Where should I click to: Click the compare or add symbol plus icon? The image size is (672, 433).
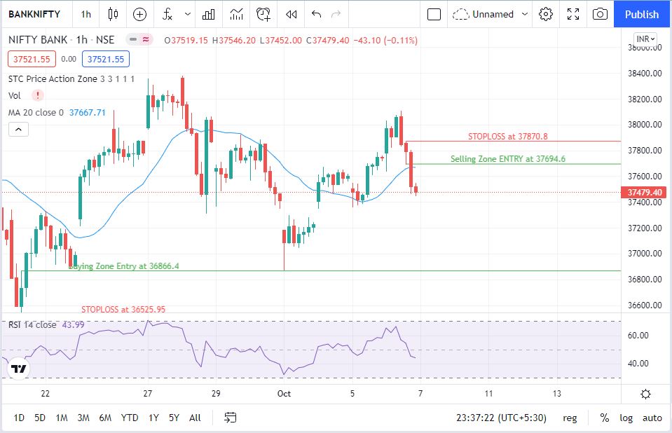point(139,14)
